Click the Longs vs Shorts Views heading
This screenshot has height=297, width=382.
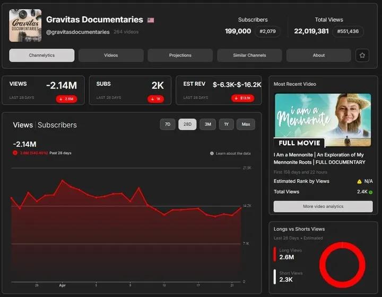pyautogui.click(x=299, y=229)
